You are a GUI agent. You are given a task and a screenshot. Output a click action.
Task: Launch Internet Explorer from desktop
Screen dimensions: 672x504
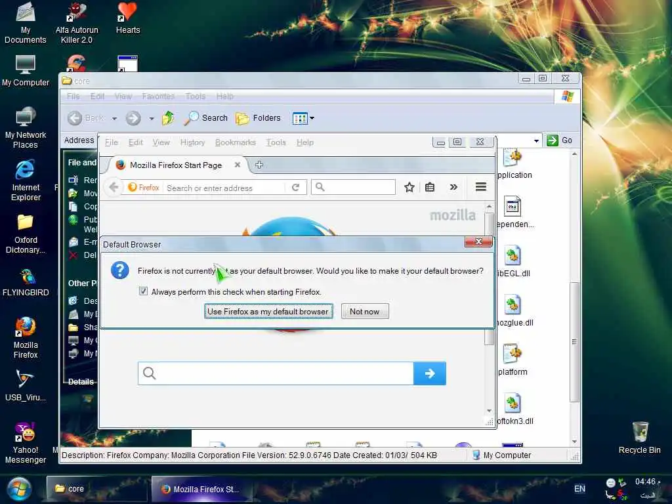point(26,180)
